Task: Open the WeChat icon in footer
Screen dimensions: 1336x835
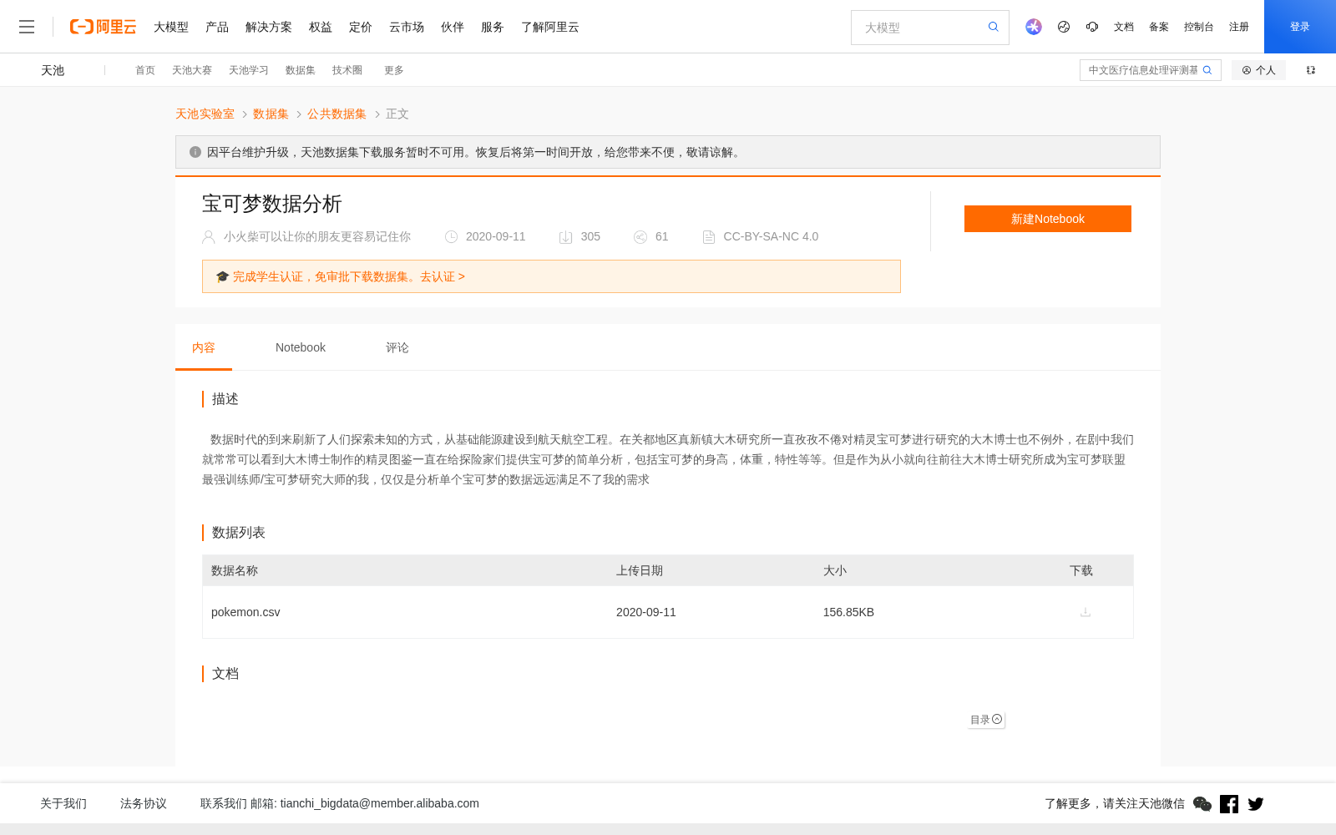Action: coord(1202,803)
